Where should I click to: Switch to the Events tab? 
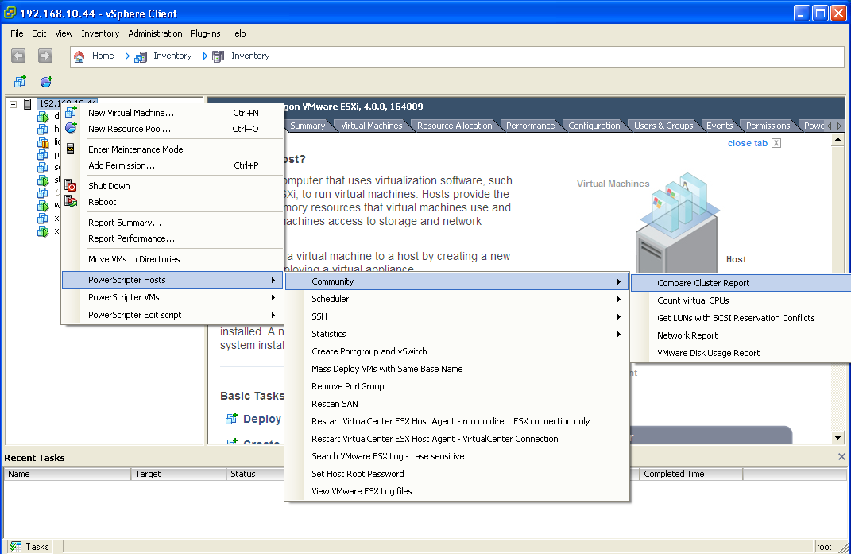[x=720, y=126]
